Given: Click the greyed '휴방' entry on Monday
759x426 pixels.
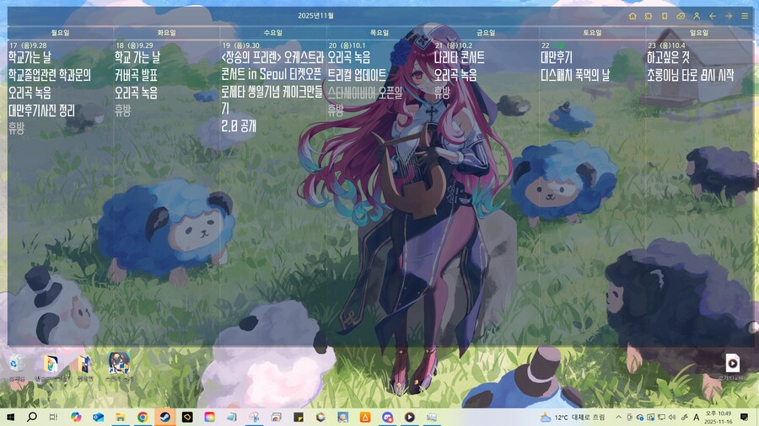Looking at the screenshot, I should point(16,128).
